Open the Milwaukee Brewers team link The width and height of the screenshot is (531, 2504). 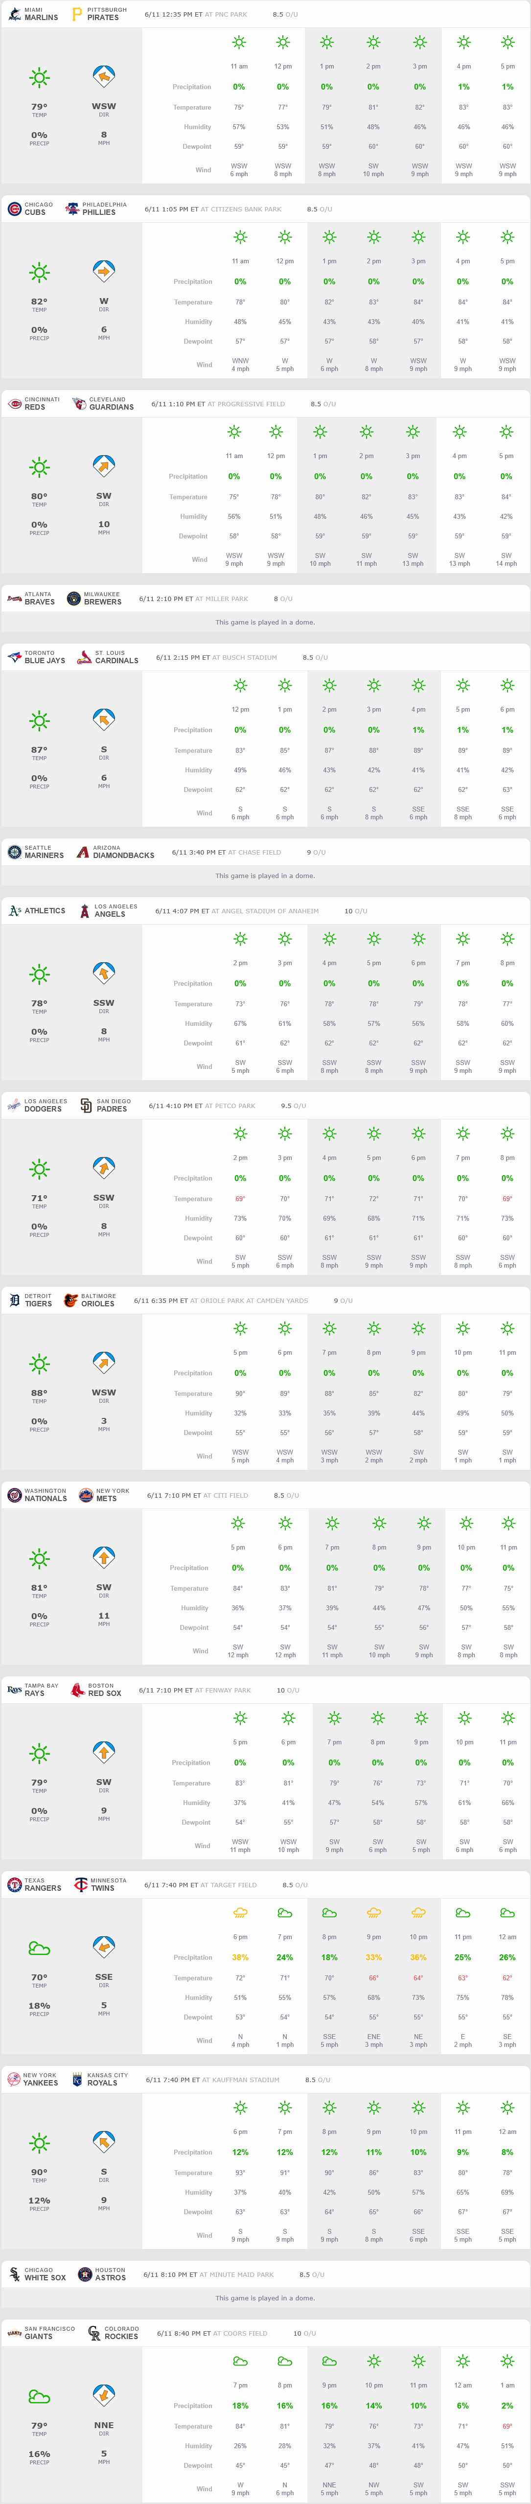[102, 599]
